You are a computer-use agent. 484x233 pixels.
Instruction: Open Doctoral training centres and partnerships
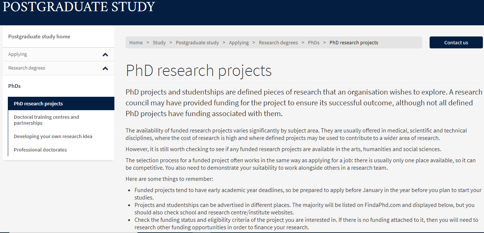(46, 120)
